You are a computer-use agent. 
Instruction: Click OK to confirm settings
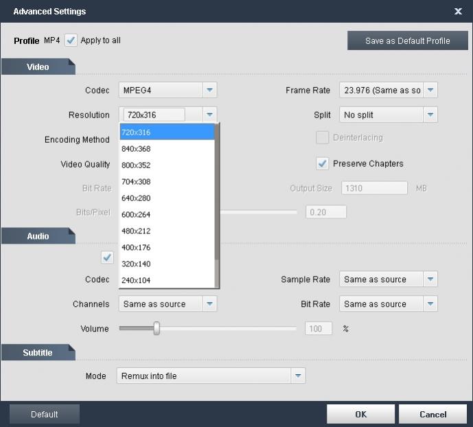pyautogui.click(x=360, y=414)
